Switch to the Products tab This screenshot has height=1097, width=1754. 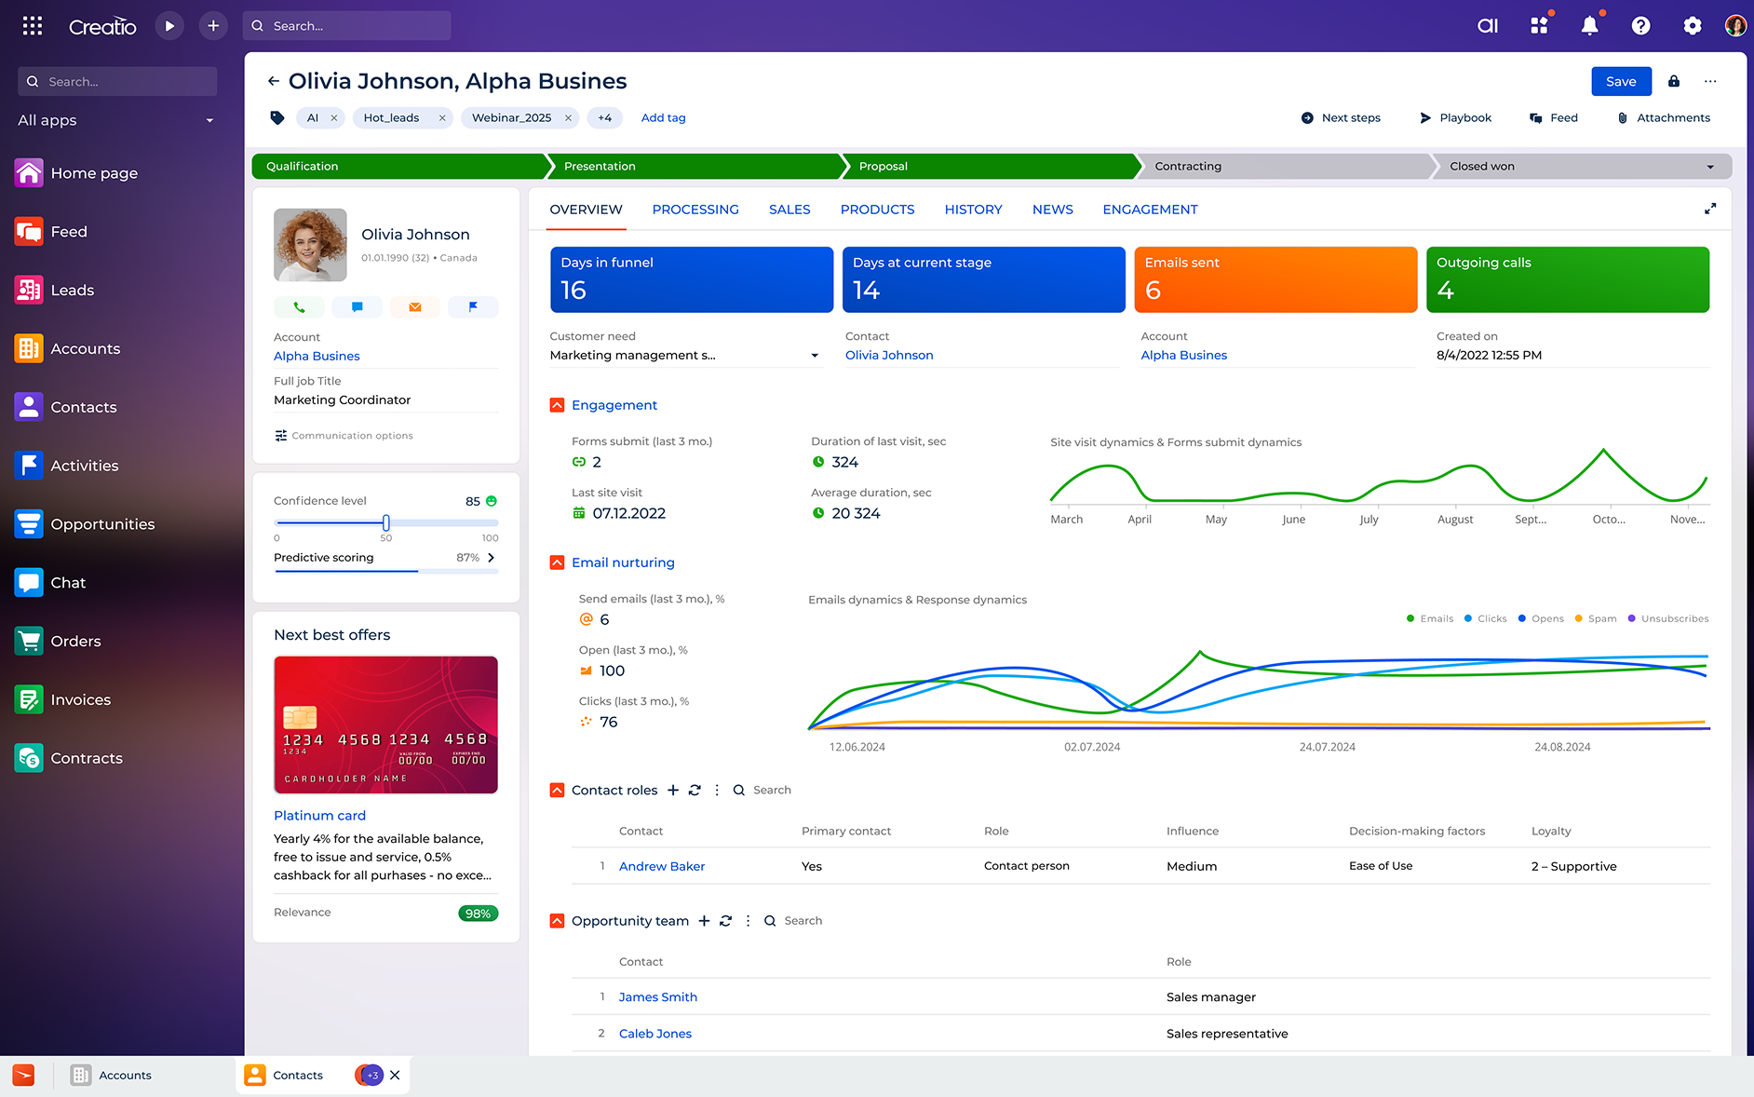[877, 210]
